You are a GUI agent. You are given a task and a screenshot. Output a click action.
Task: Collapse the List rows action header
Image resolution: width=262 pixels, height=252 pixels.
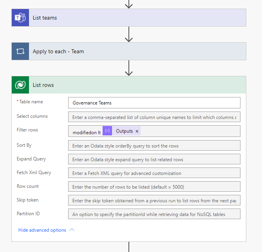tap(137, 85)
